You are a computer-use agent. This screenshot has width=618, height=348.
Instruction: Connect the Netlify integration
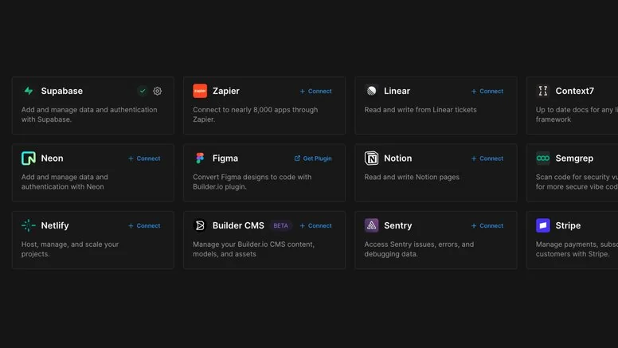[144, 226]
